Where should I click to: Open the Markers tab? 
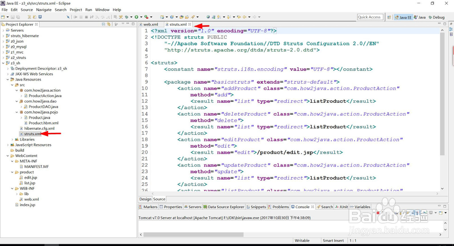tap(148, 207)
